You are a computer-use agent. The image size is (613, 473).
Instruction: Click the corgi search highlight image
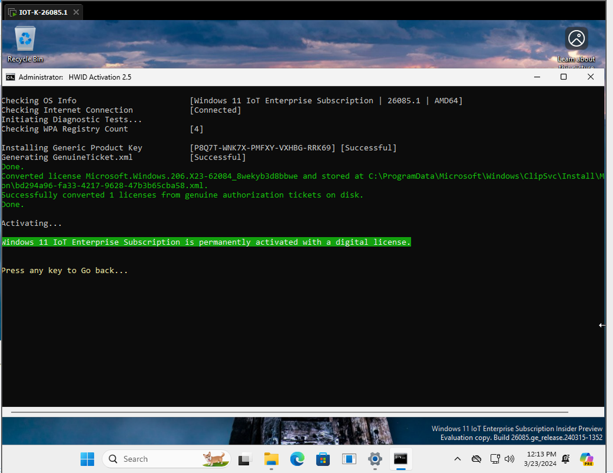214,459
